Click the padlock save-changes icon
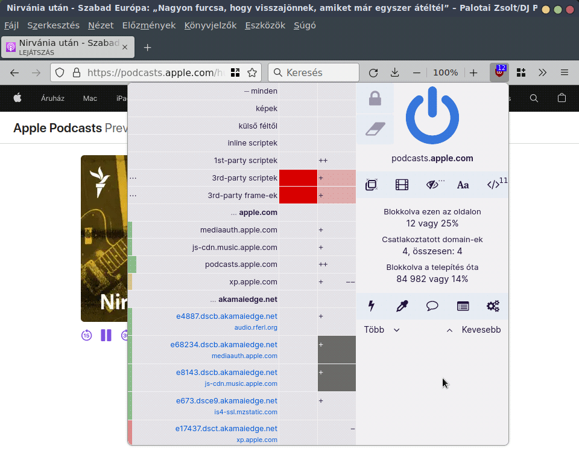 [x=375, y=98]
